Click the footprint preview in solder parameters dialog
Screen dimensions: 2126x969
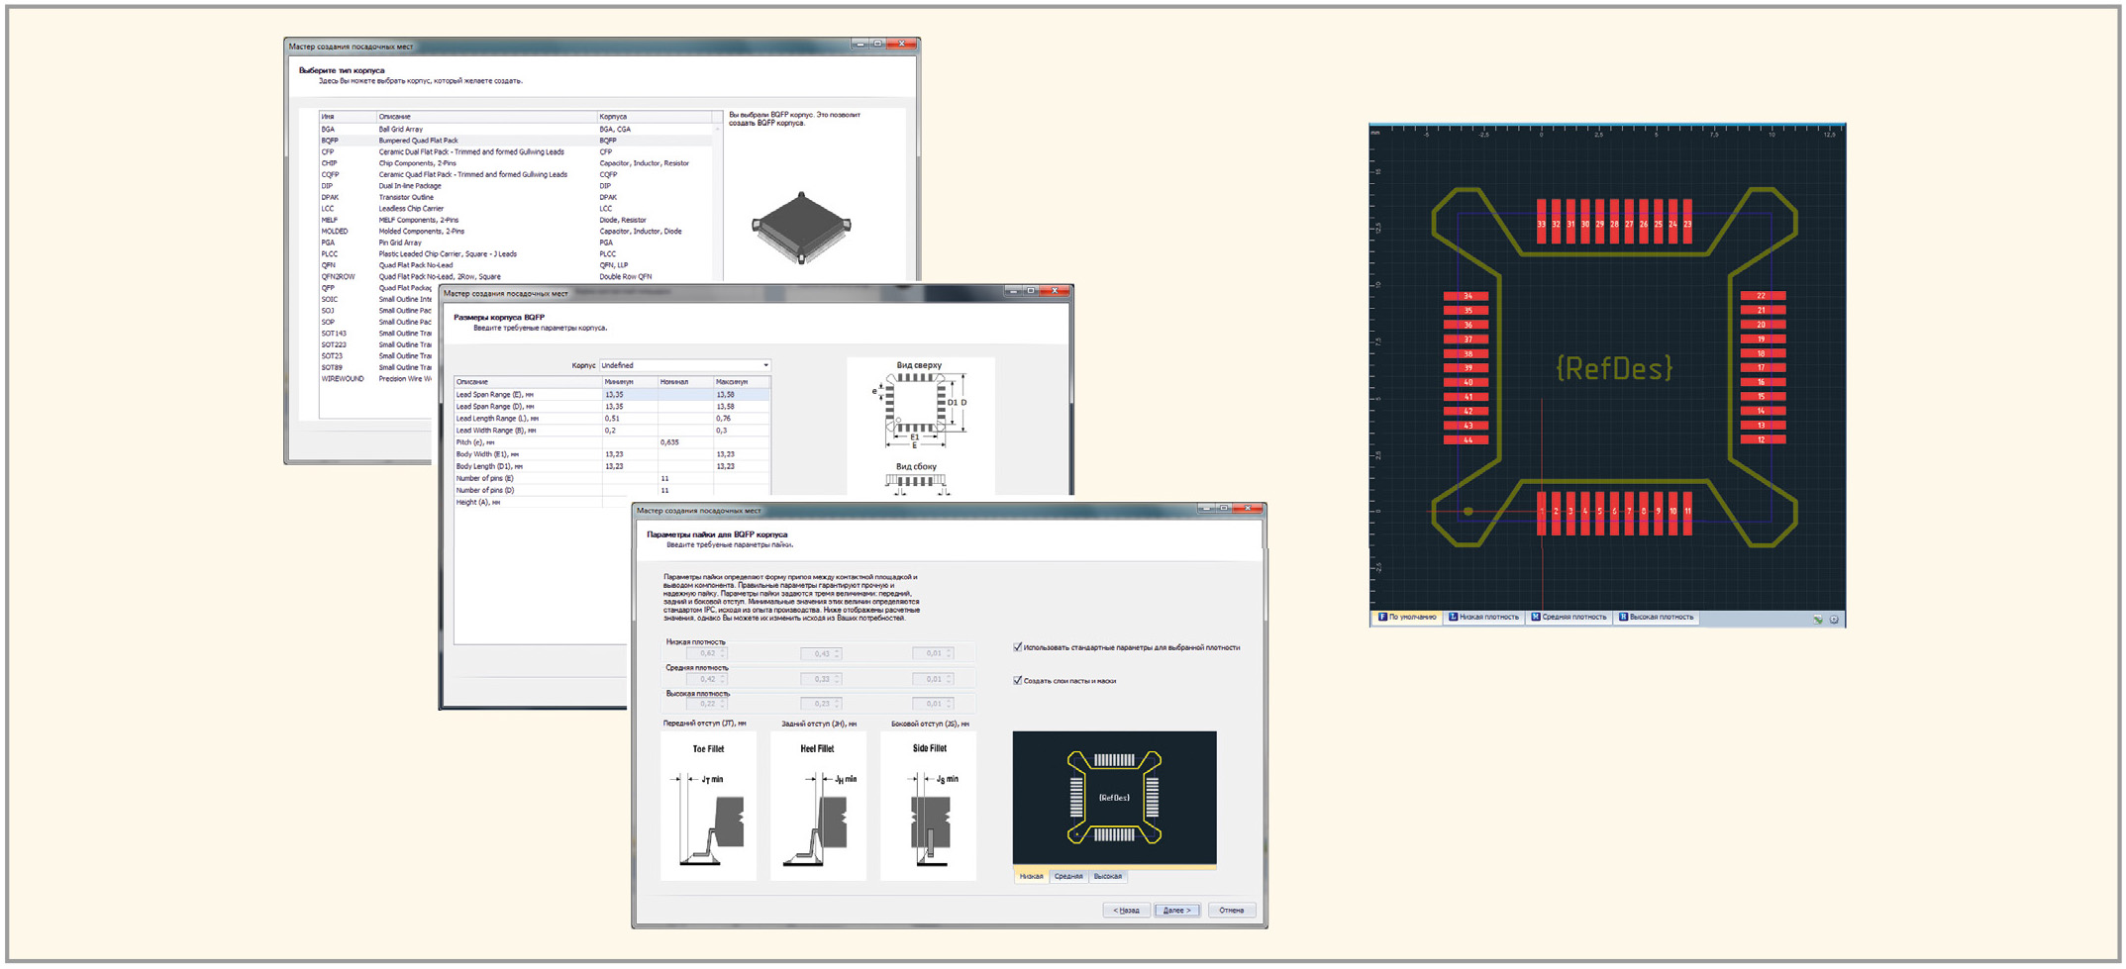tap(1114, 798)
